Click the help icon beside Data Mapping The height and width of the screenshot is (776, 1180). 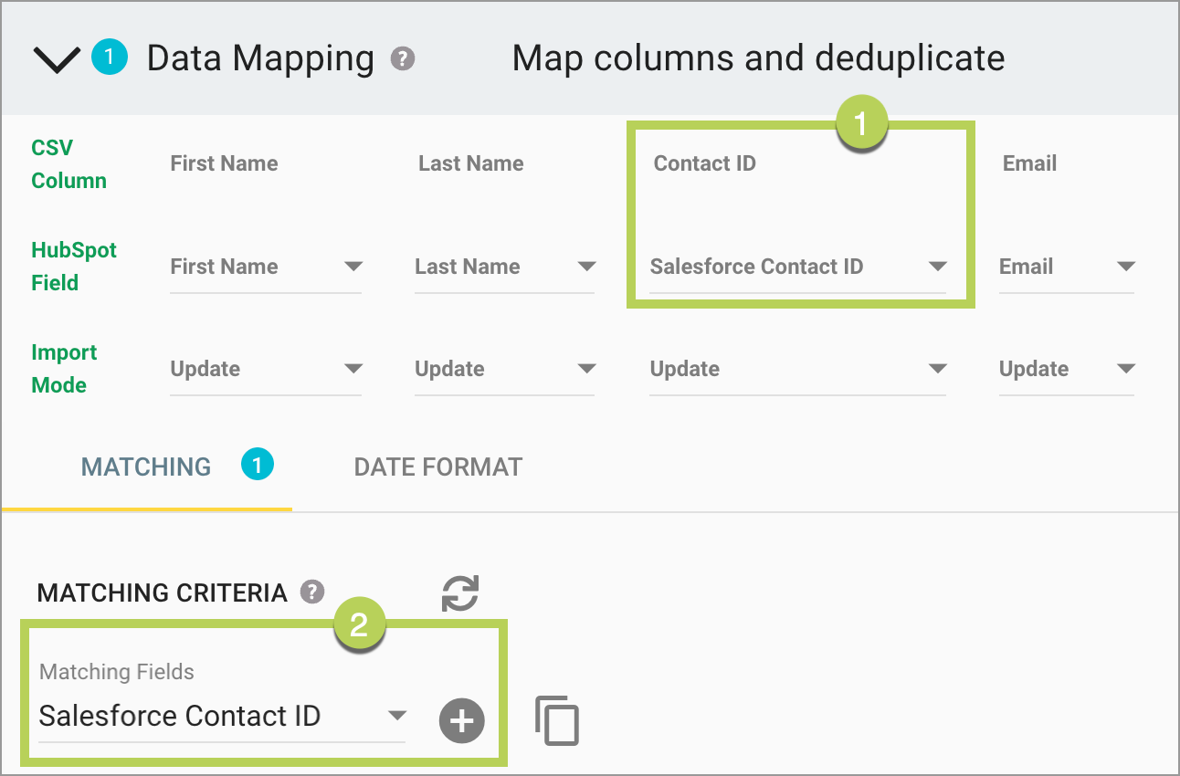coord(403,59)
